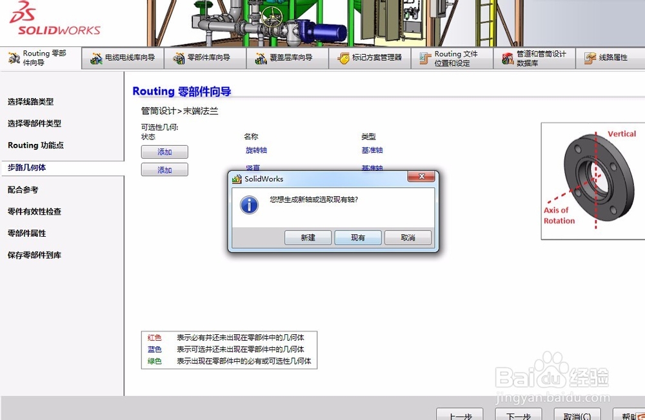
Task: Click the 线路属性 tab icon
Action: [590, 59]
